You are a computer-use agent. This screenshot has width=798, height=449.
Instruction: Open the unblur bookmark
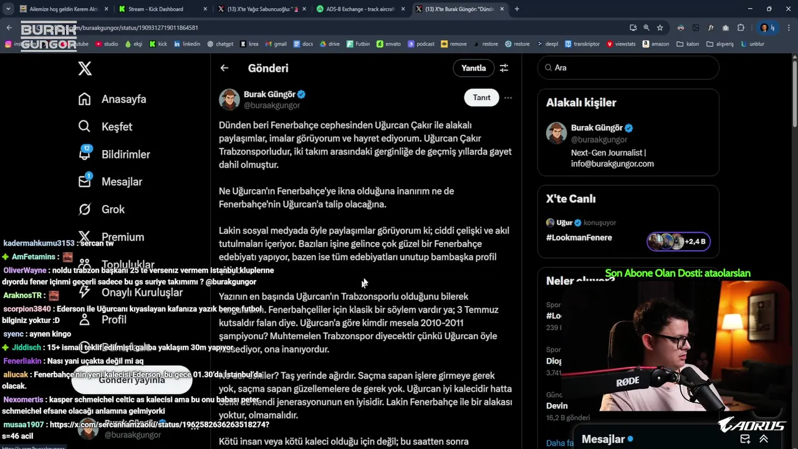[x=752, y=44]
